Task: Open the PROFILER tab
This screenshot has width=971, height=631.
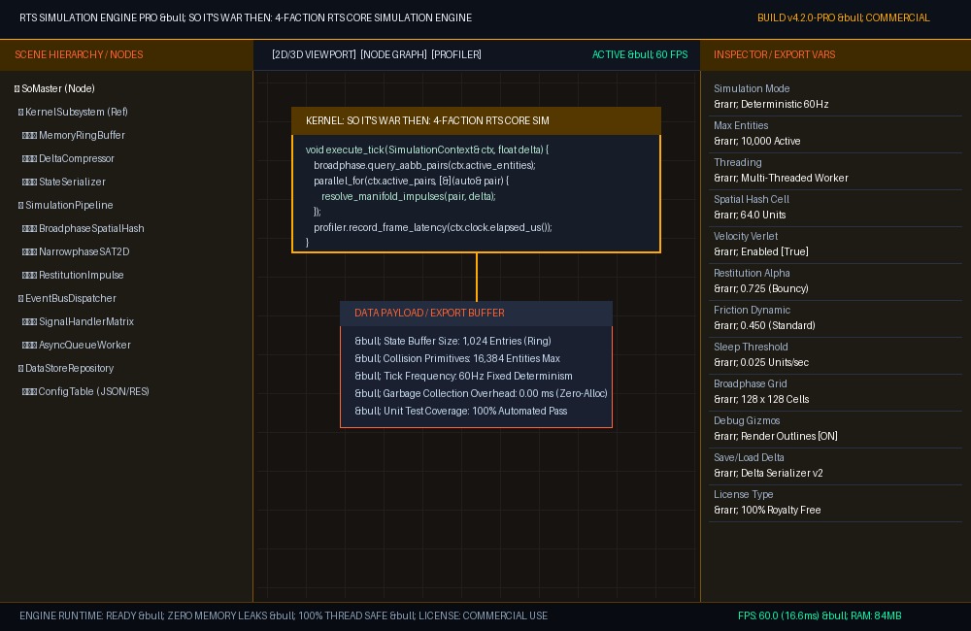Action: pyautogui.click(x=456, y=54)
